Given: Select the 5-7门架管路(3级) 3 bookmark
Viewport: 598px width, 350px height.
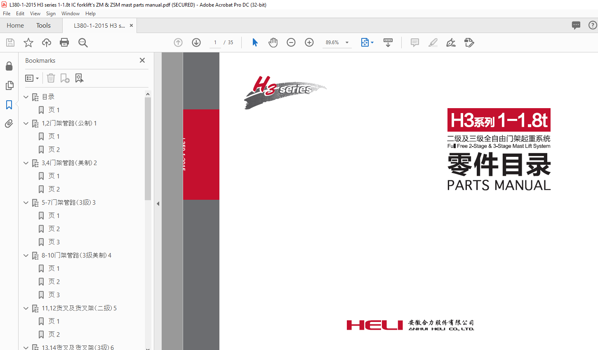Looking at the screenshot, I should pos(68,203).
